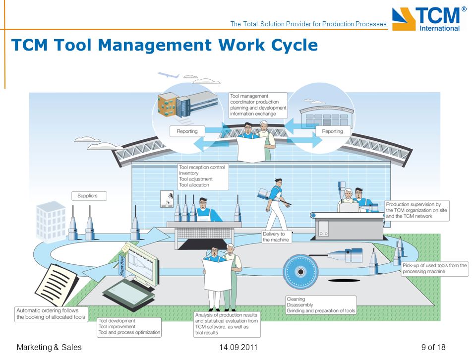
Task: Click the poster on wall behind workbench
Action: click(x=167, y=199)
